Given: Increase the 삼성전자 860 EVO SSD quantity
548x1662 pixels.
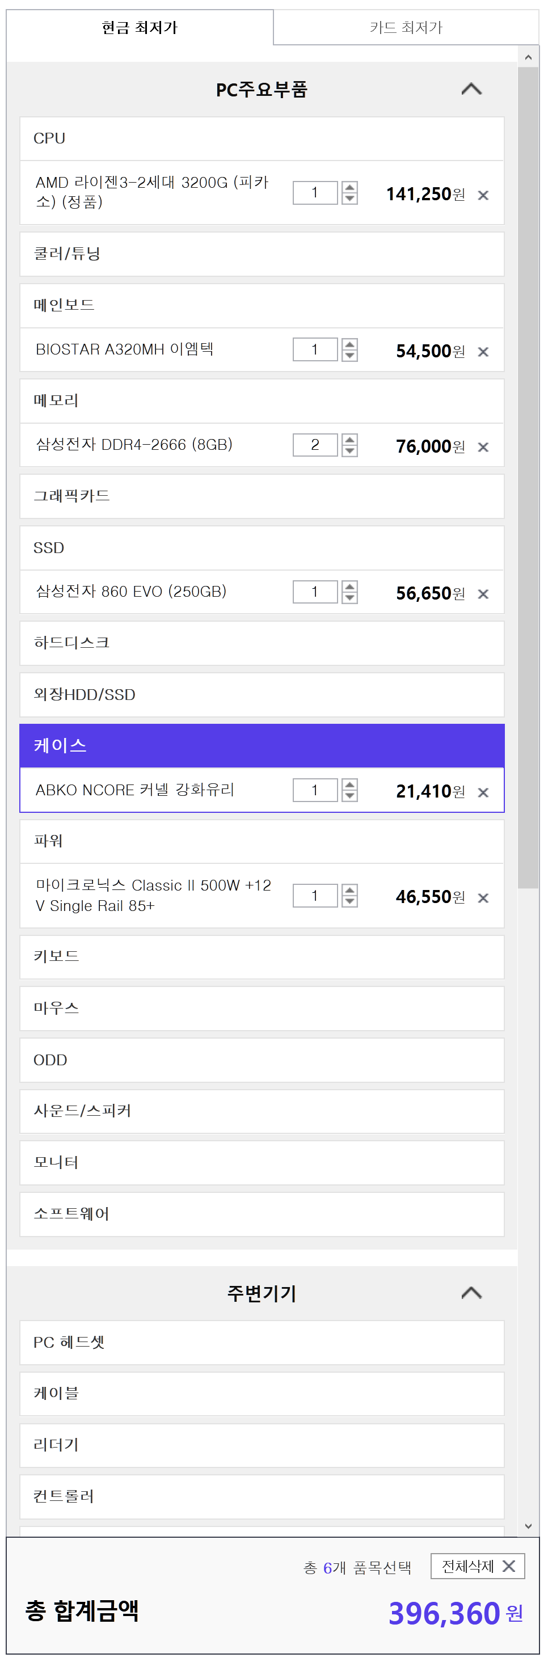Looking at the screenshot, I should [350, 587].
